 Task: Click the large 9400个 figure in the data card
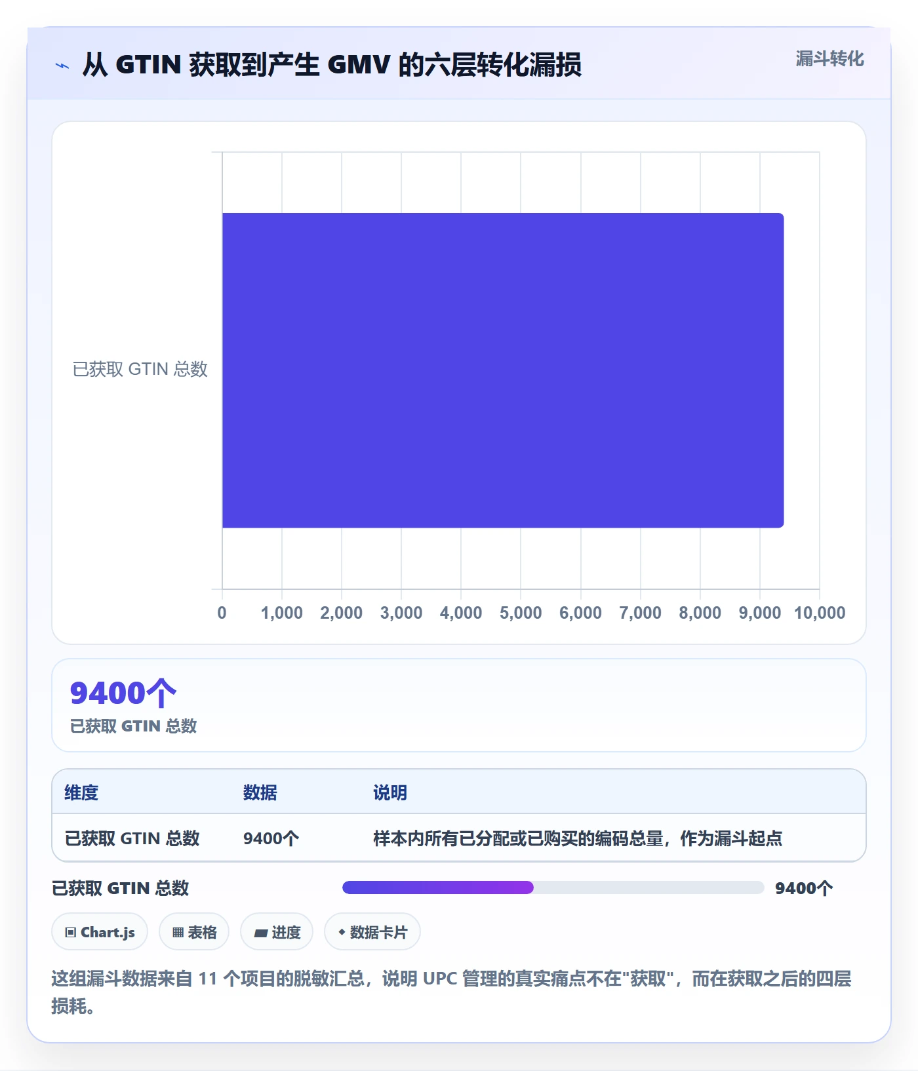point(123,693)
